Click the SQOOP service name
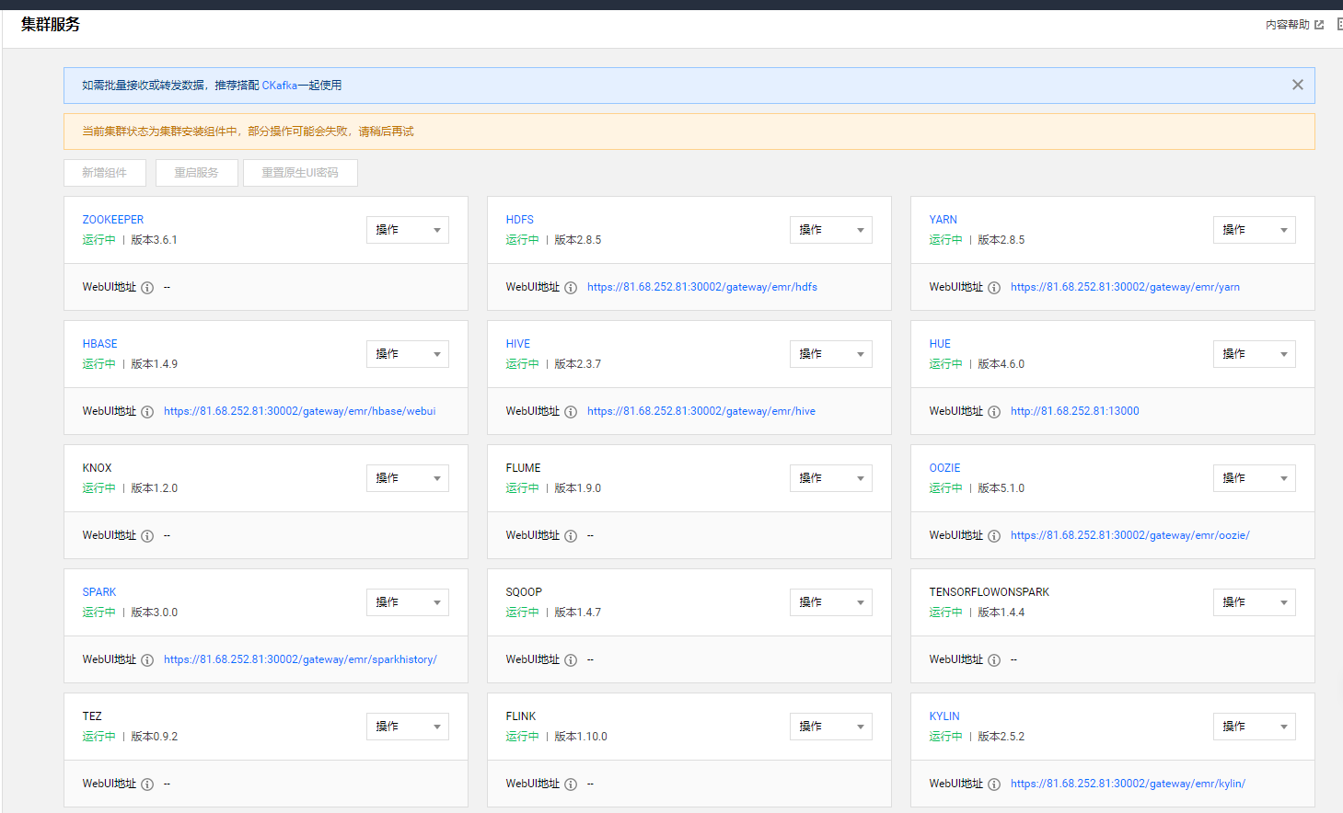Screen dimensions: 1343x813 [x=524, y=592]
